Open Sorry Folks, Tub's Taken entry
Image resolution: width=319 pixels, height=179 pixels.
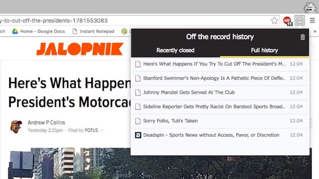click(x=219, y=121)
